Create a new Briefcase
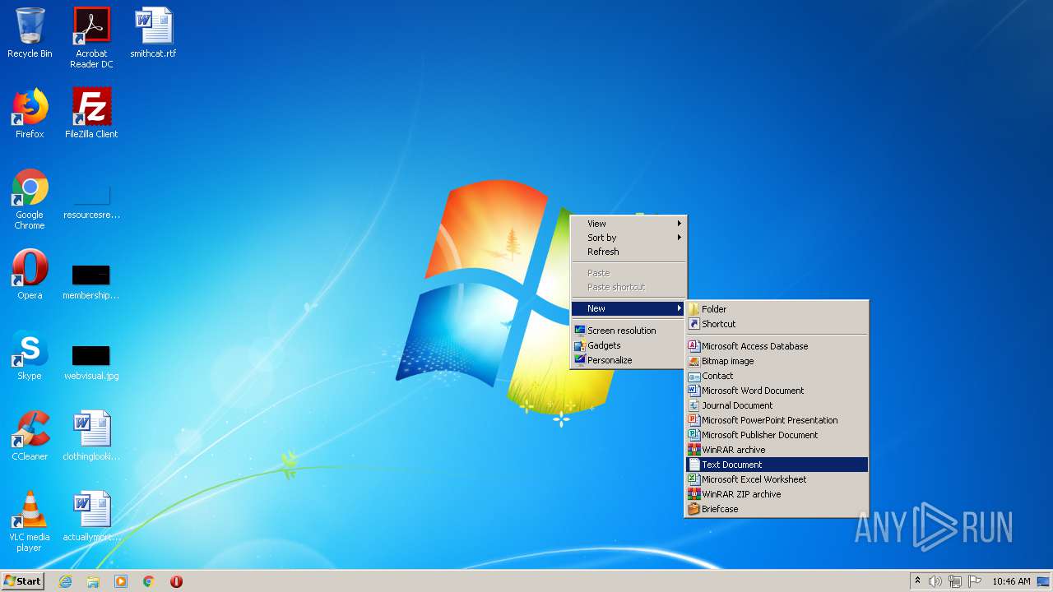Screen dimensions: 1053x592 pos(777,509)
